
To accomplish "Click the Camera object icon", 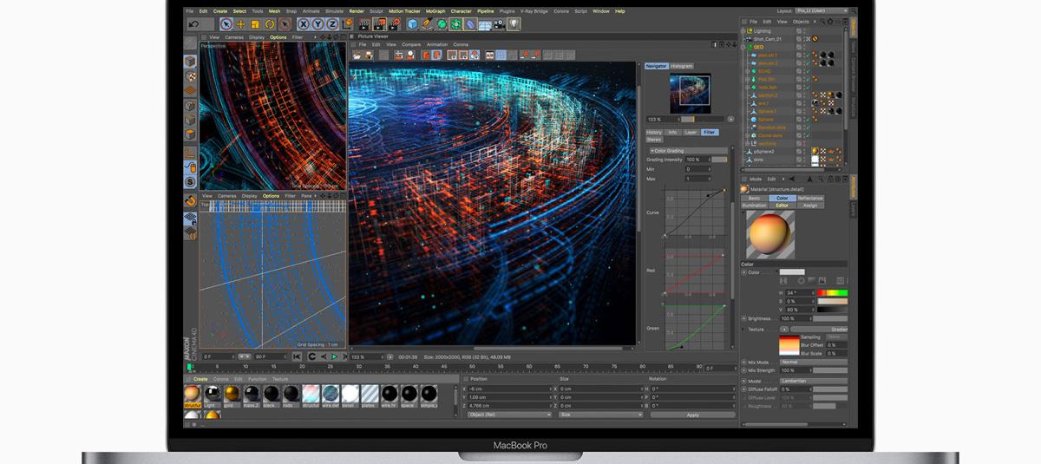I will coord(500,24).
